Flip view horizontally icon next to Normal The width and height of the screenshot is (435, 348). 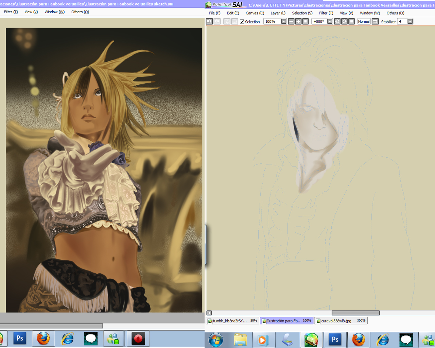click(x=375, y=21)
